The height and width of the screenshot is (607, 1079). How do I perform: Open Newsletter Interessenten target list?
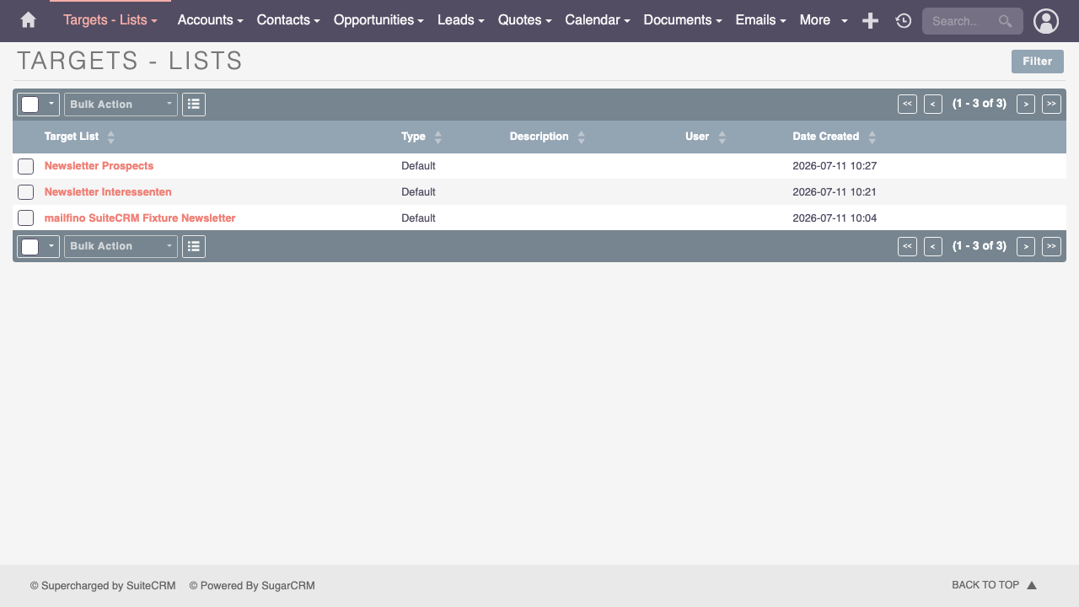pos(108,192)
